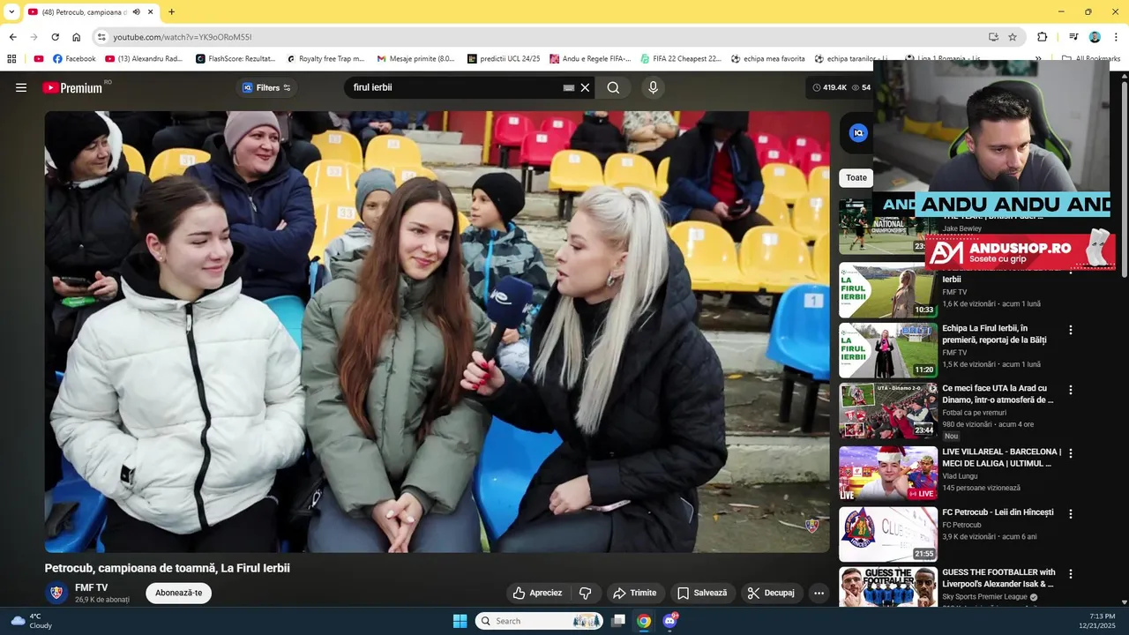
Task: Mute the tab via its speaker icon
Action: [136, 11]
